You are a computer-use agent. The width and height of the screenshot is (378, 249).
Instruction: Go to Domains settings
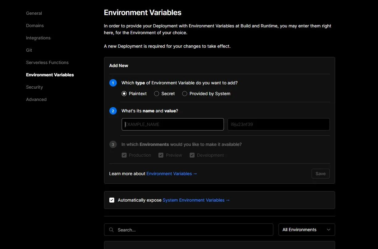pos(35,26)
